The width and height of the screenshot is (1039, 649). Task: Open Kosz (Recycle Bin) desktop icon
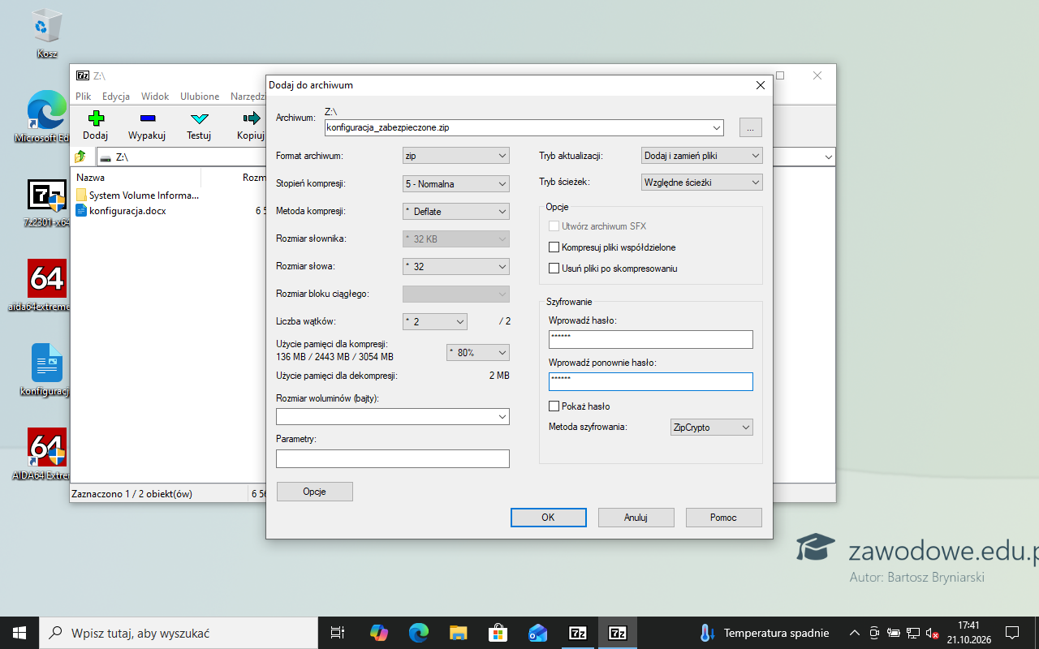click(x=46, y=35)
